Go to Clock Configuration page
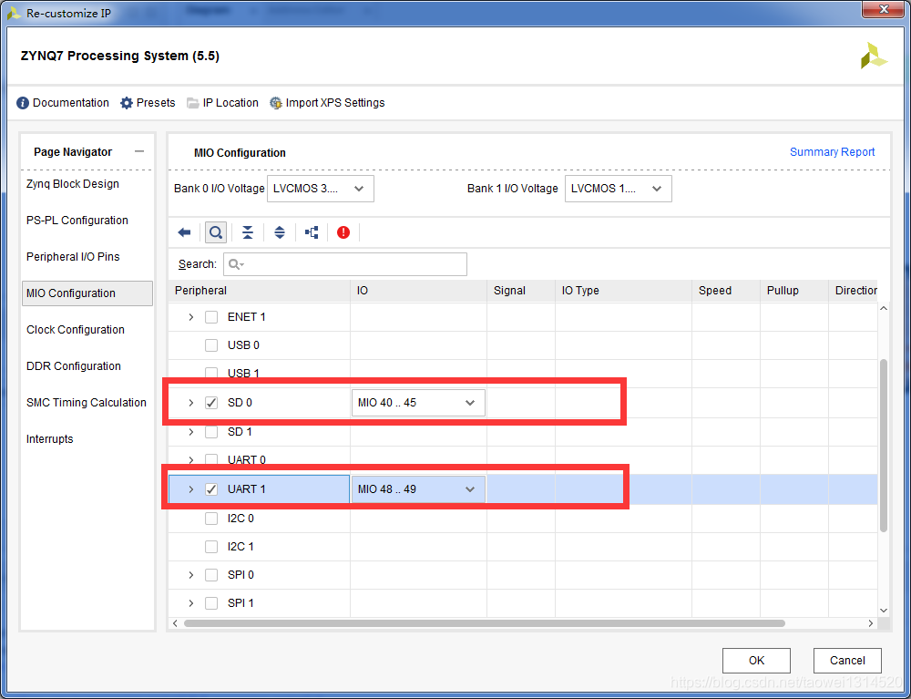911x699 pixels. (76, 330)
